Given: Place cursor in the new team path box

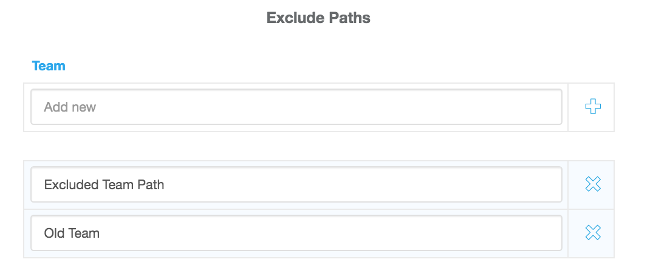Looking at the screenshot, I should coord(296,107).
